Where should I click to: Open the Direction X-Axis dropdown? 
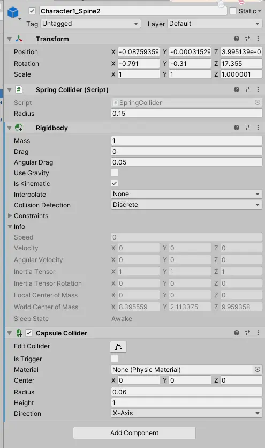coord(186,413)
